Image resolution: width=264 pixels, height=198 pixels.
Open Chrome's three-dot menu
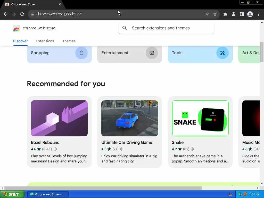[258, 14]
